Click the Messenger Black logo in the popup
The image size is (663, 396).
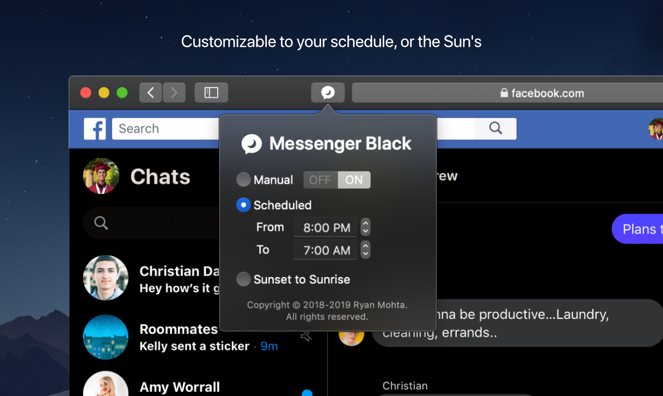click(252, 144)
